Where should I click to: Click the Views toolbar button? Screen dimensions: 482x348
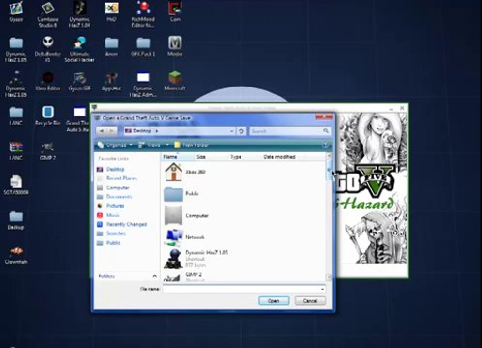click(x=150, y=145)
